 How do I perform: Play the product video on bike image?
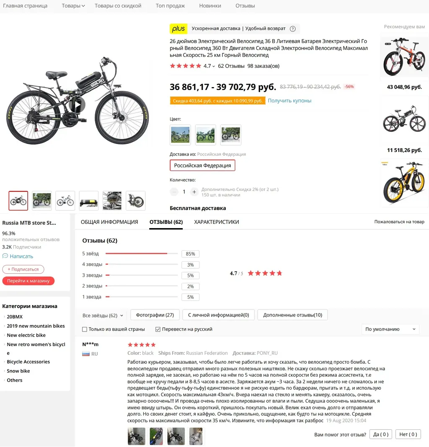click(x=77, y=105)
